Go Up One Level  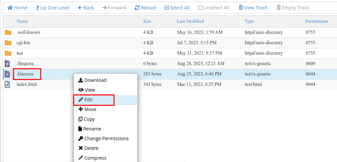(x=52, y=8)
